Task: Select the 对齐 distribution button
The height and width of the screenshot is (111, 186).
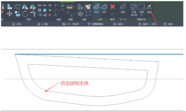Action: point(104,9)
